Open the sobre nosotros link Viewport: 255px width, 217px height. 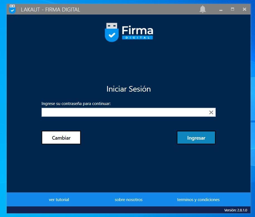[x=128, y=200]
